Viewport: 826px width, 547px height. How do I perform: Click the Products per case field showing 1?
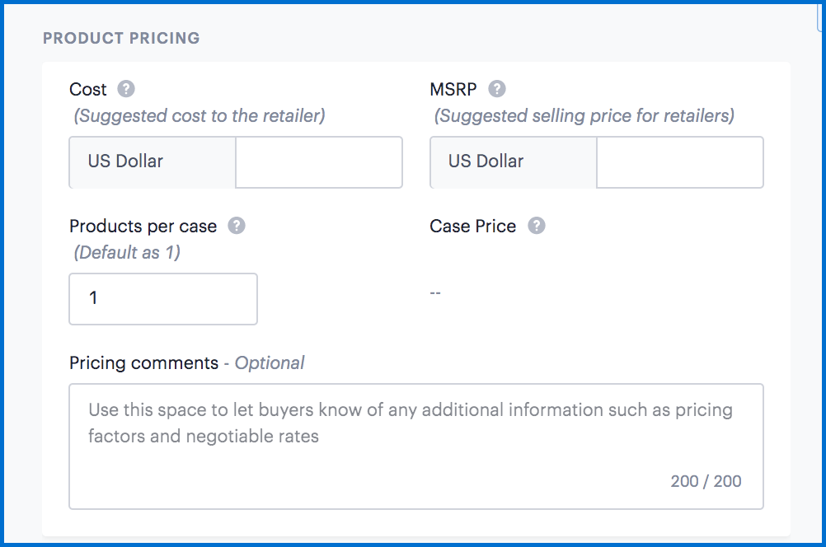163,298
